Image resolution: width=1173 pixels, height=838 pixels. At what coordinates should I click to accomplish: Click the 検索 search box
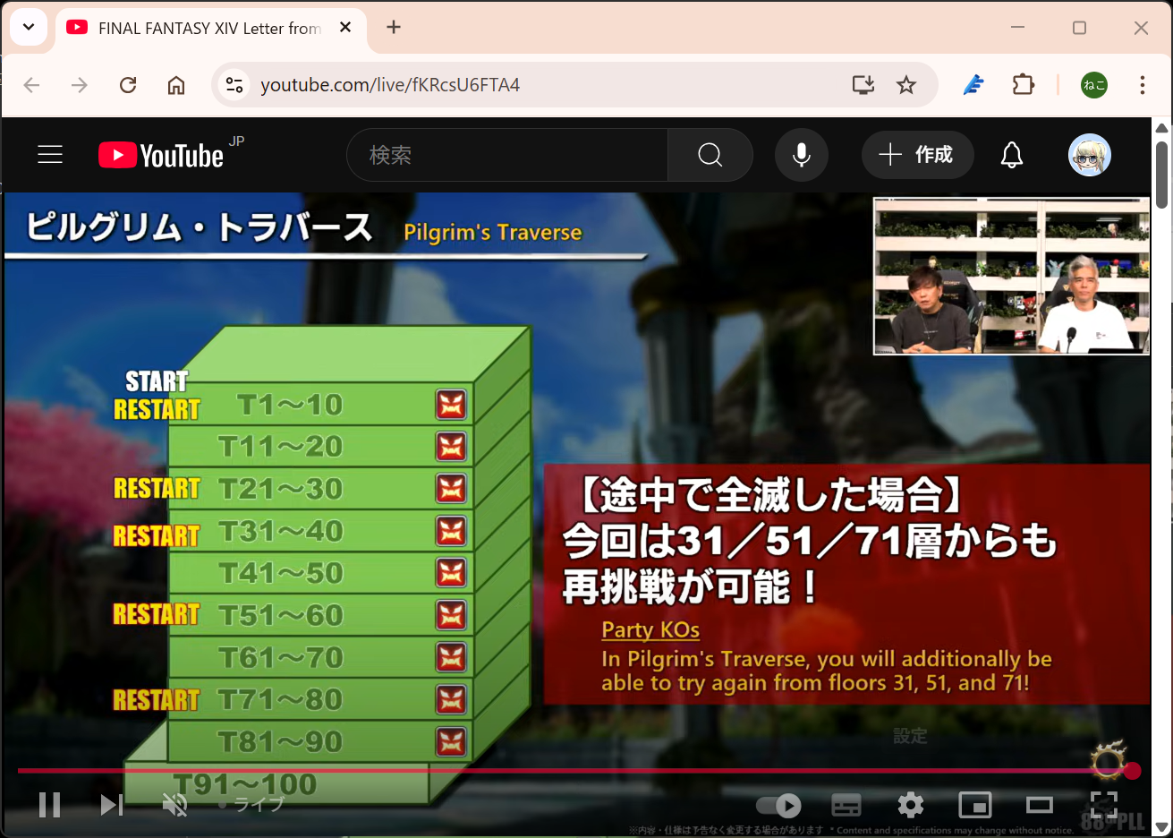507,155
